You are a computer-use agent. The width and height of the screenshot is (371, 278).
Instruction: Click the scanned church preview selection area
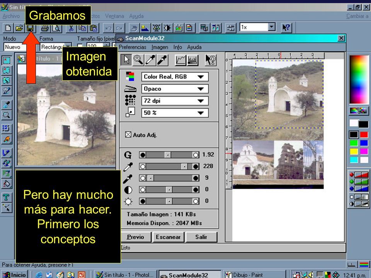click(289, 94)
